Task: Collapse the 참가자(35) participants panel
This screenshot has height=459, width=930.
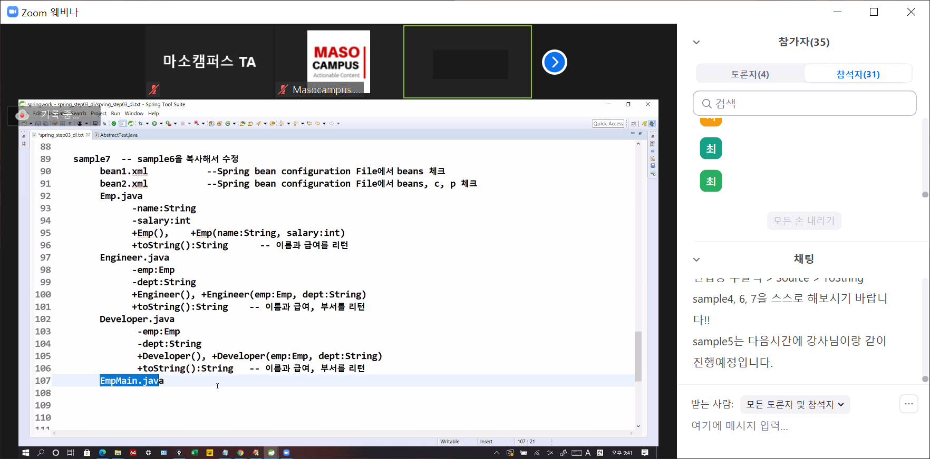Action: (696, 42)
